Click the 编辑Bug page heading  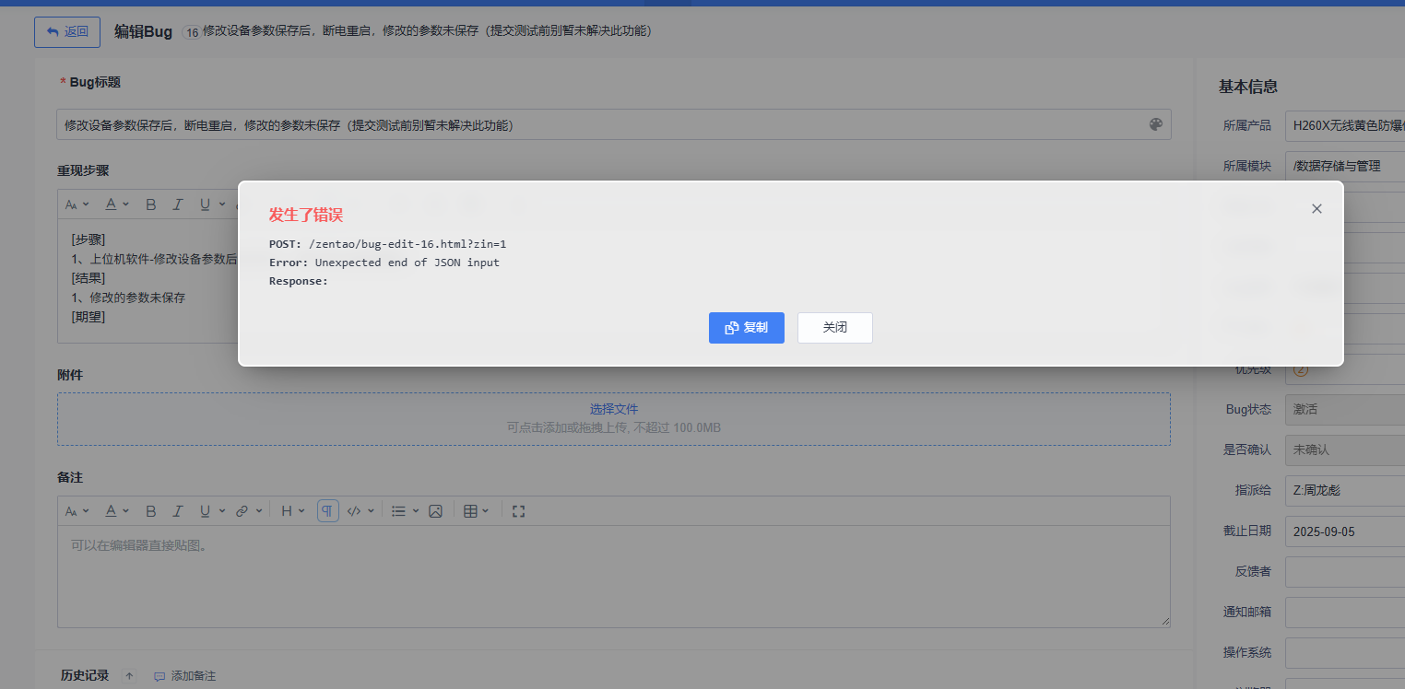pos(143,31)
